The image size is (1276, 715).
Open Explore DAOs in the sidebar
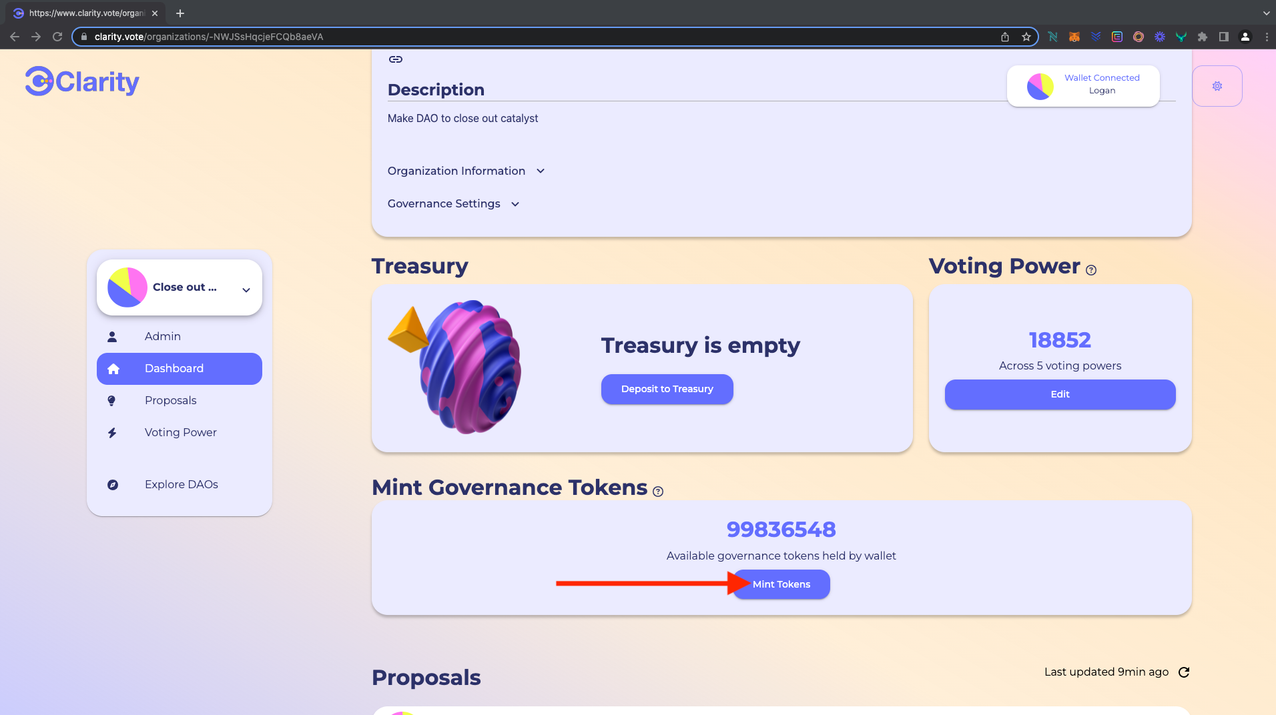(181, 484)
